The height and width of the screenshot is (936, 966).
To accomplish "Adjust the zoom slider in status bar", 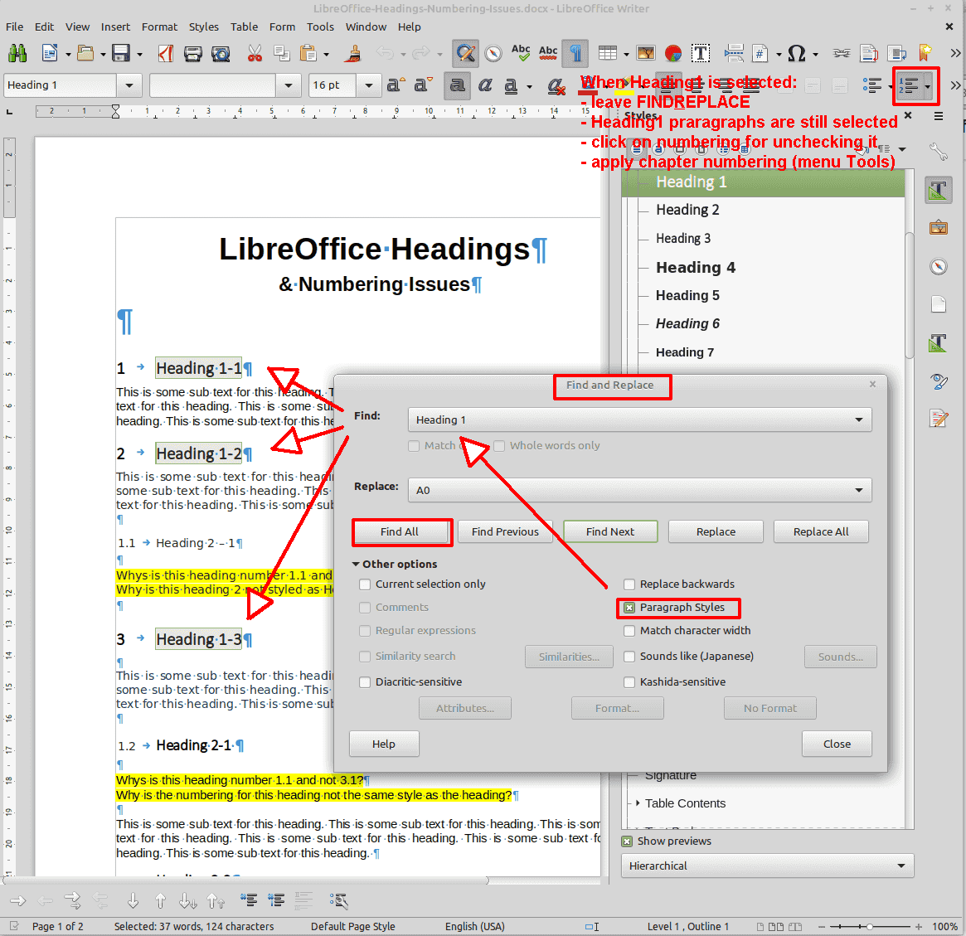I will (x=869, y=926).
